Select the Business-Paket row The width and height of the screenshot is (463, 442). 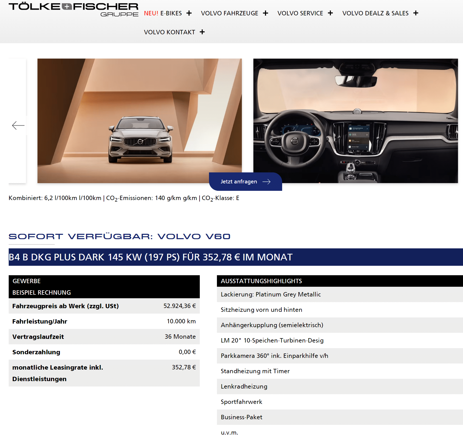pyautogui.click(x=340, y=417)
